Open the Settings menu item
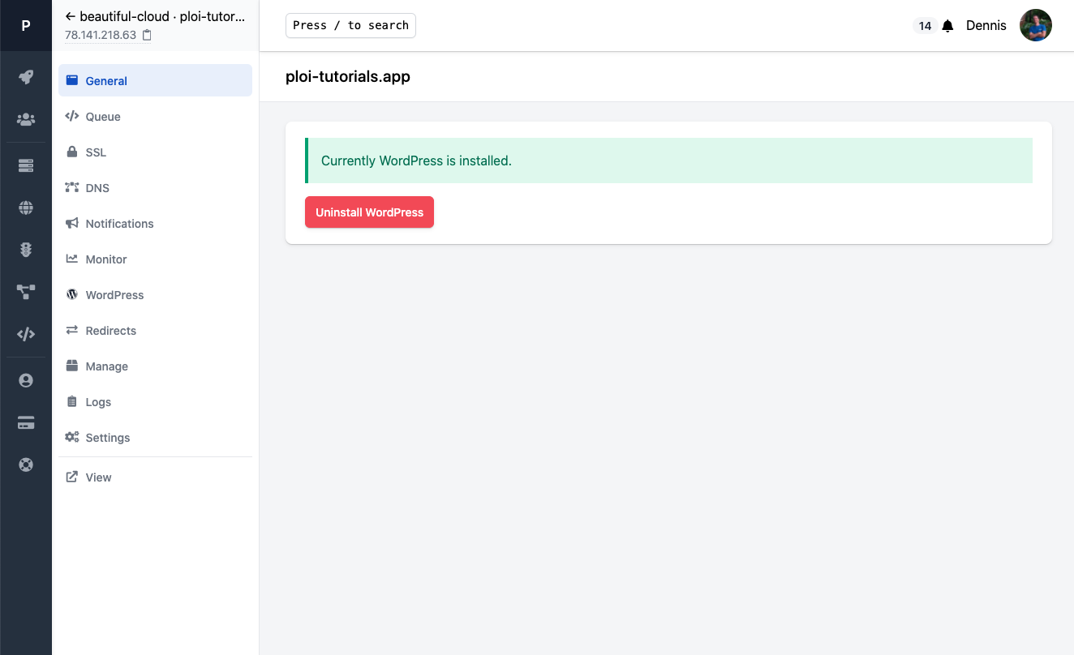The height and width of the screenshot is (655, 1074). pos(155,437)
